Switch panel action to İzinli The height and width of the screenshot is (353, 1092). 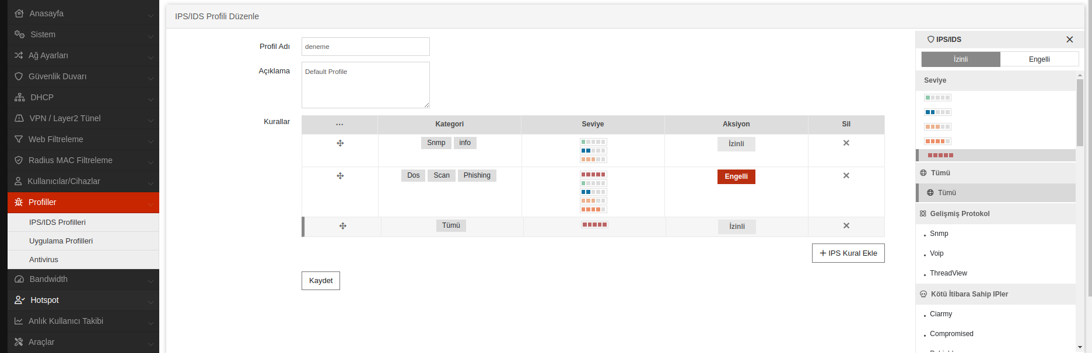click(961, 59)
